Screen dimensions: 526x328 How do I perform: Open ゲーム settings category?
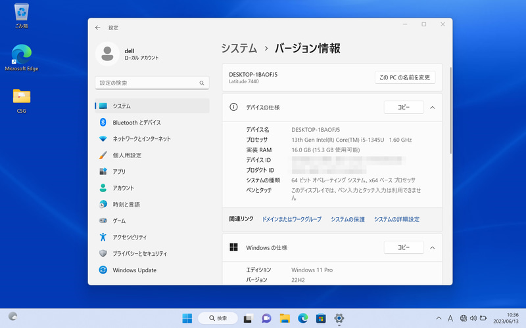[x=152, y=220]
